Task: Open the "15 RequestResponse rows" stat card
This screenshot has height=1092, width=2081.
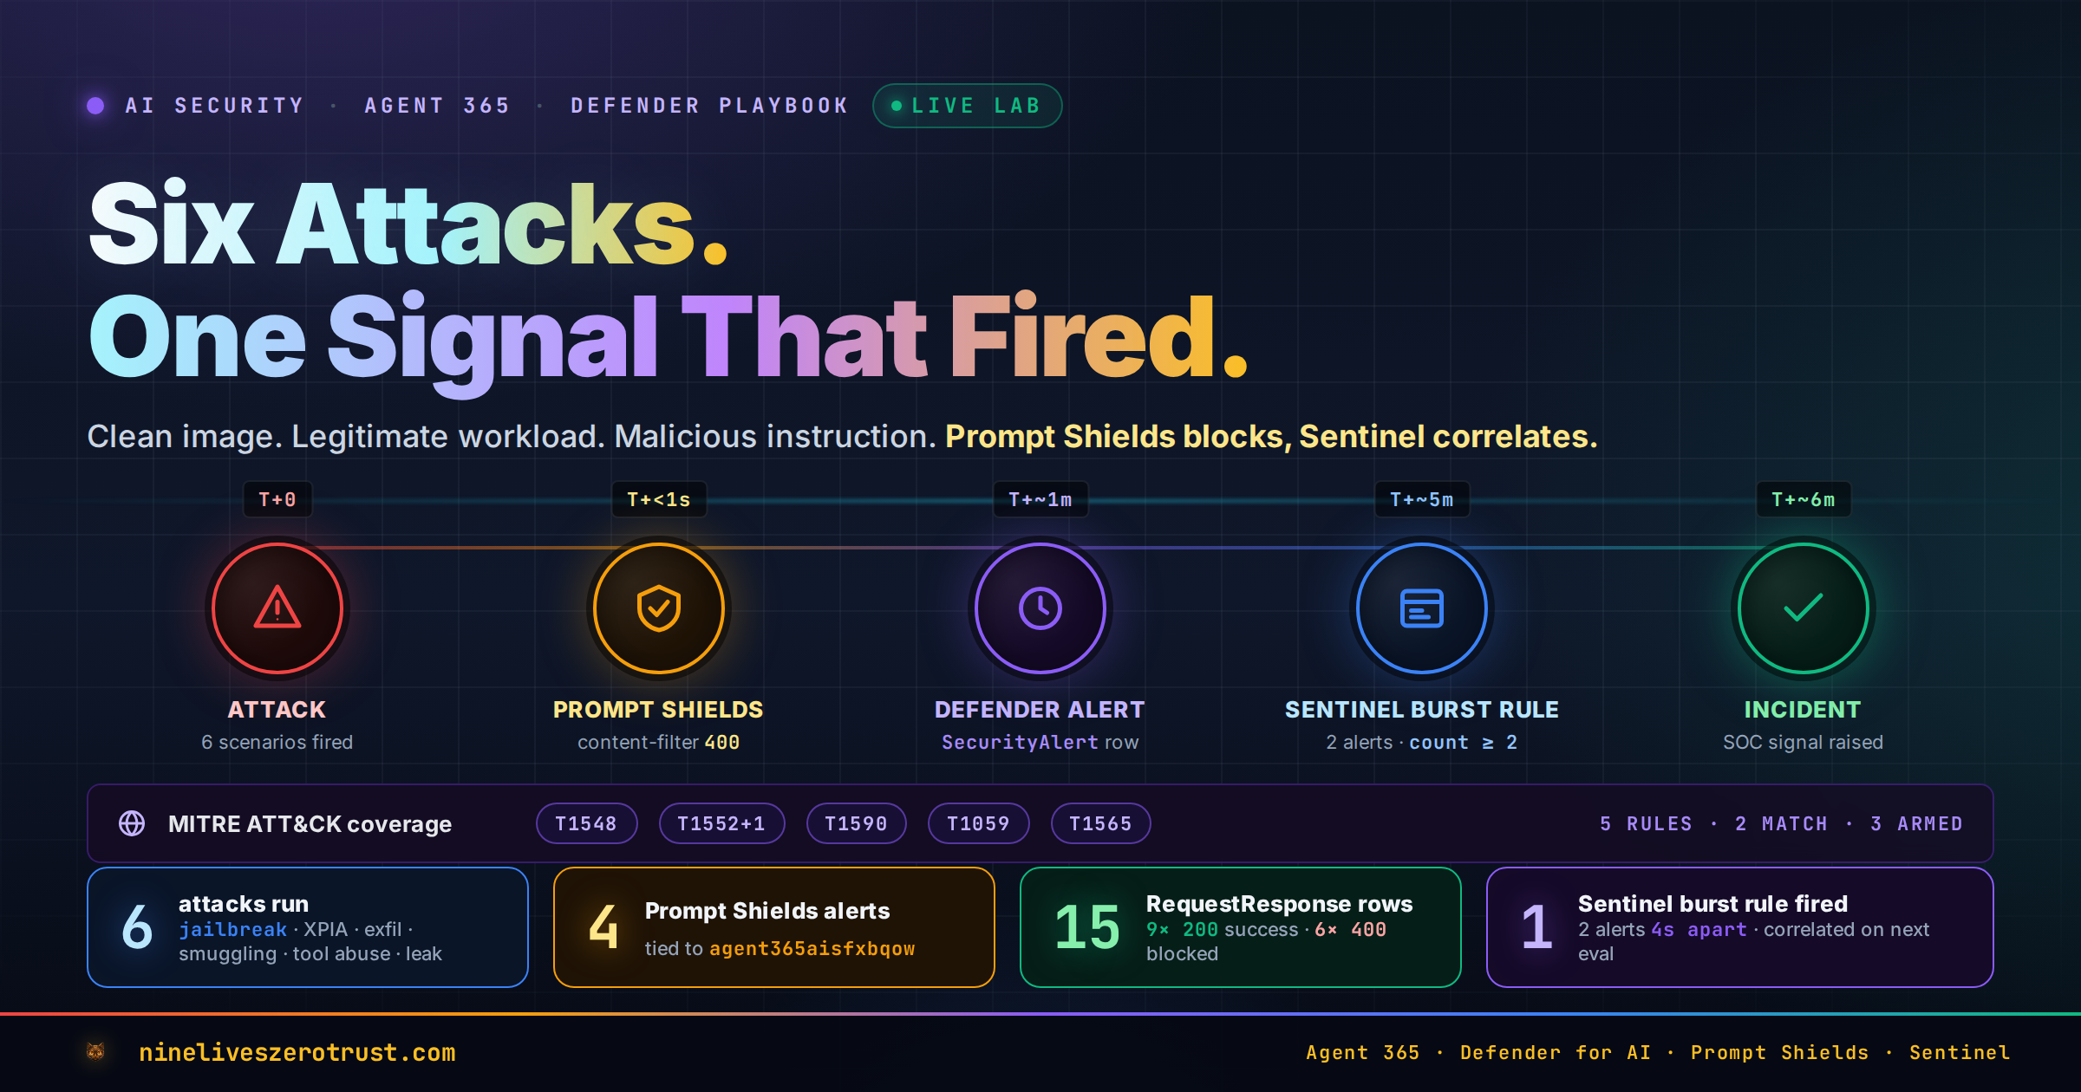Action: click(1241, 927)
